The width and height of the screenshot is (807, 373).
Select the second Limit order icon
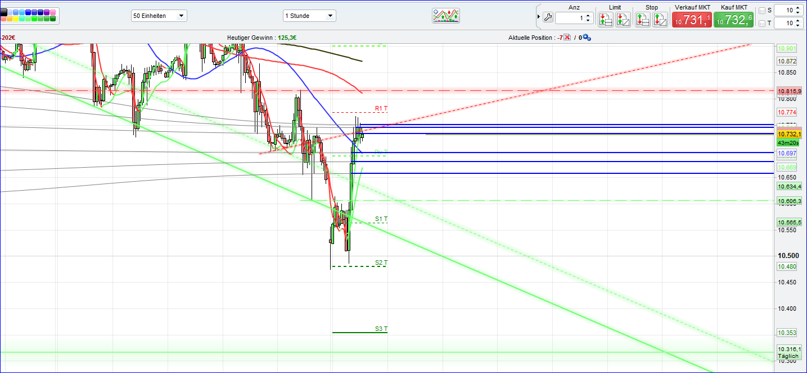click(622, 19)
